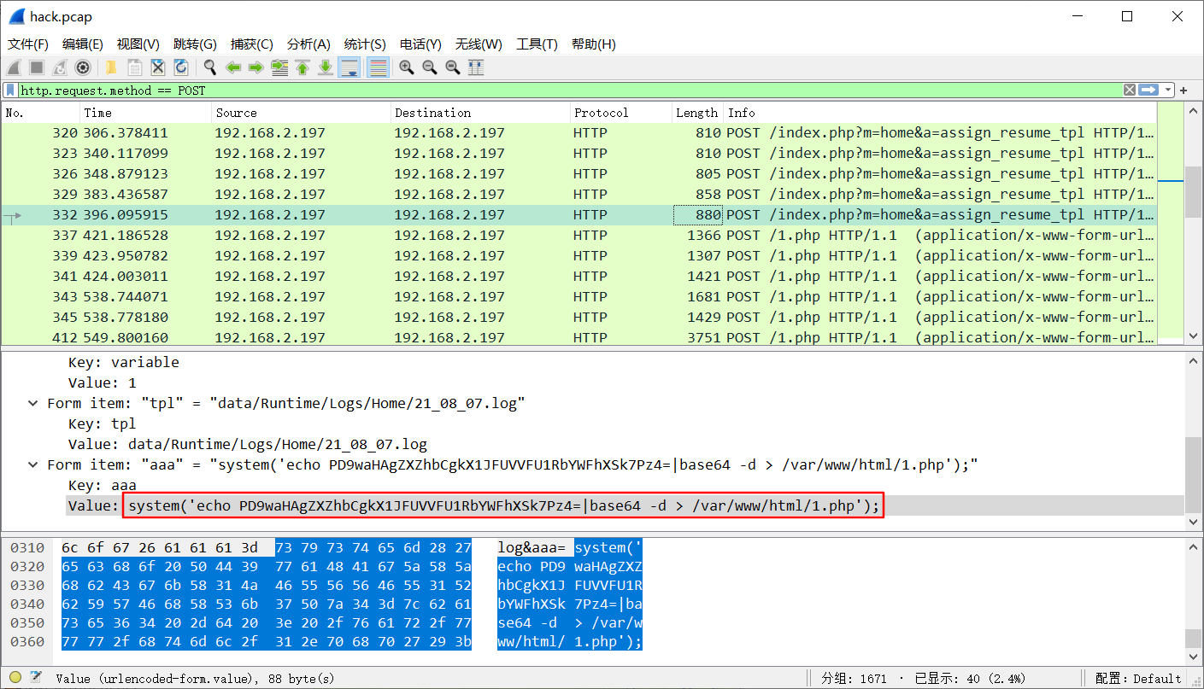Add a display filter button
The height and width of the screenshot is (689, 1204).
[x=1183, y=91]
